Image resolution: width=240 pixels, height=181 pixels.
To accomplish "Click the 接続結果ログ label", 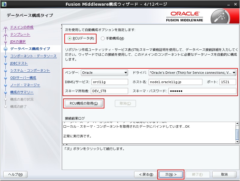I will click(75, 118).
